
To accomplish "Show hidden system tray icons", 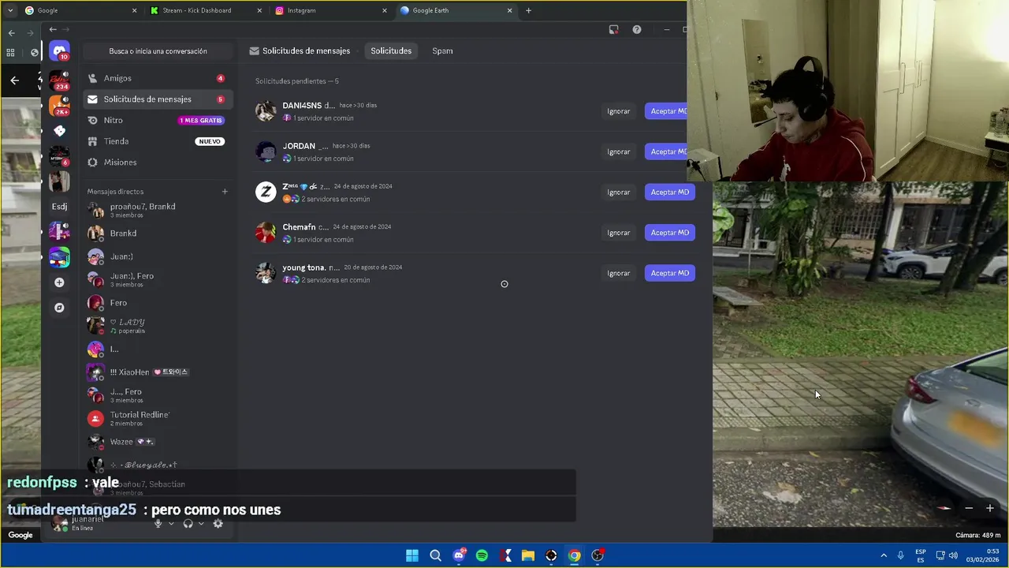I will tap(884, 555).
